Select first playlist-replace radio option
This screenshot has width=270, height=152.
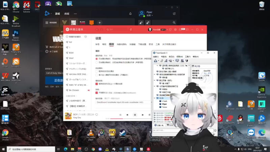point(97,59)
